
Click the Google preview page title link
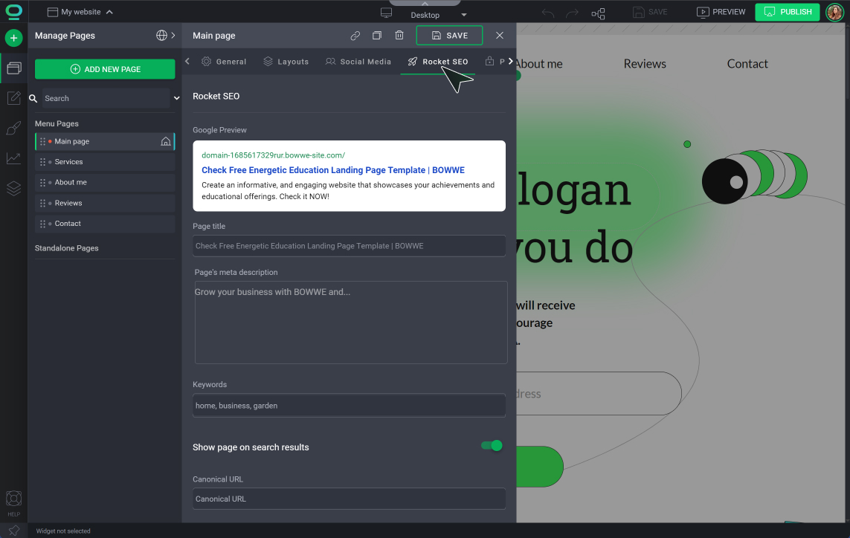click(333, 170)
